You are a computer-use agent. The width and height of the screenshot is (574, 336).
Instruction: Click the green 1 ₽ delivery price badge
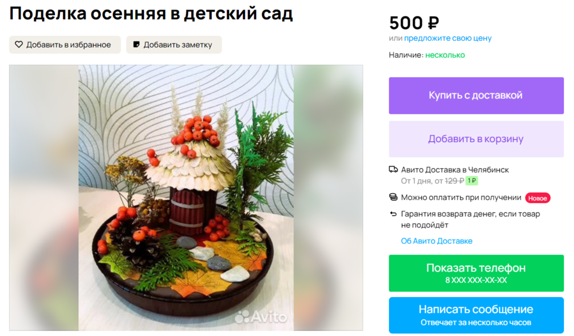pyautogui.click(x=472, y=181)
